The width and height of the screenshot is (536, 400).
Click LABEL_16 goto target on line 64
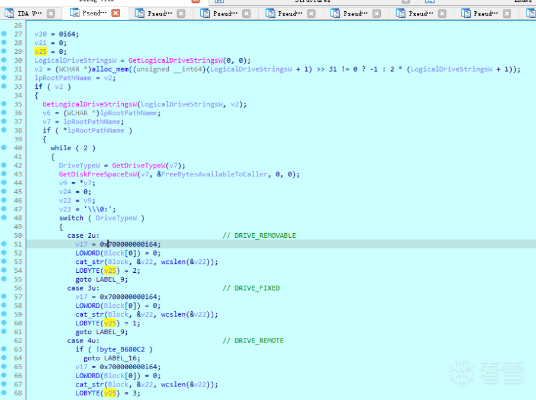(120, 359)
